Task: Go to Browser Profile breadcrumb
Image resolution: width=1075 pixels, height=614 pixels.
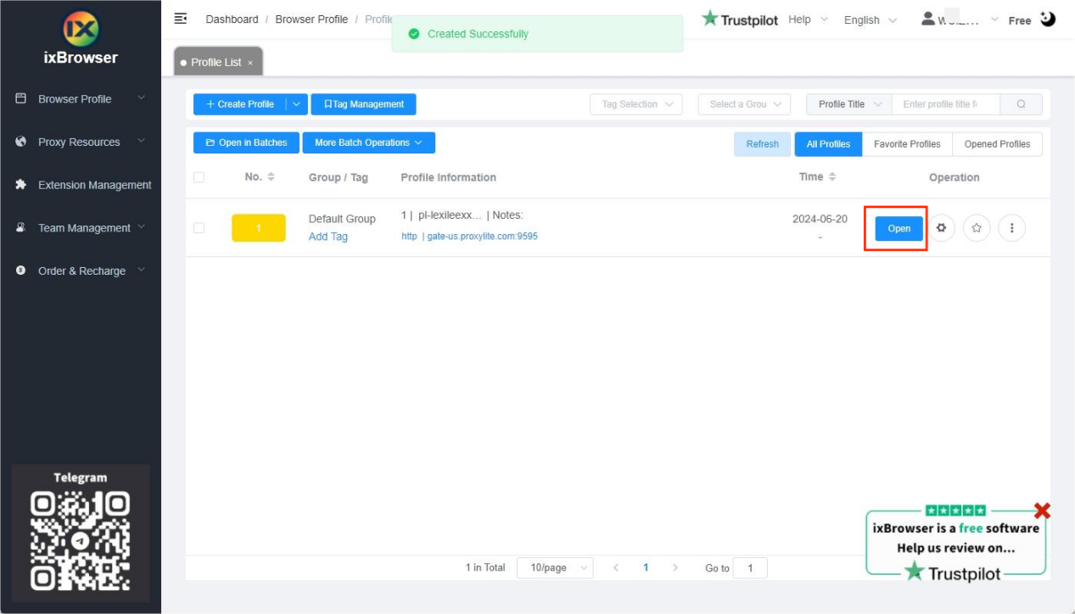Action: pos(311,19)
